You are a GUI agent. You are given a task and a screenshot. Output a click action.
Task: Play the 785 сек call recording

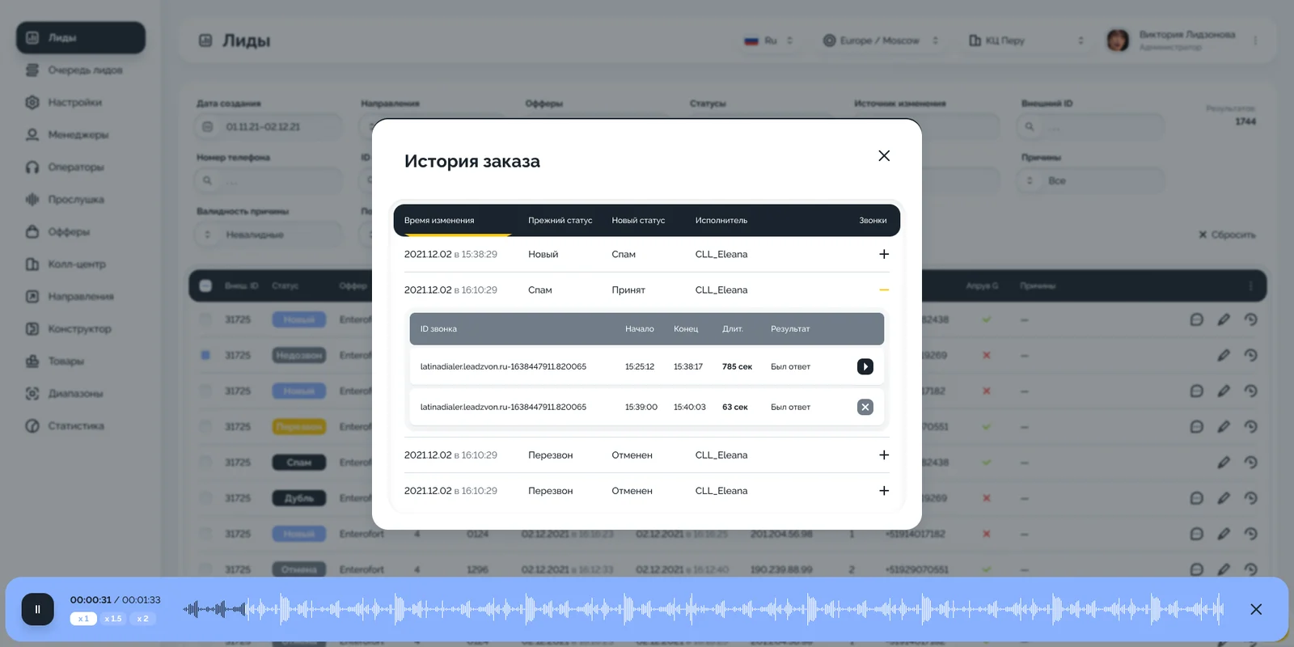865,366
